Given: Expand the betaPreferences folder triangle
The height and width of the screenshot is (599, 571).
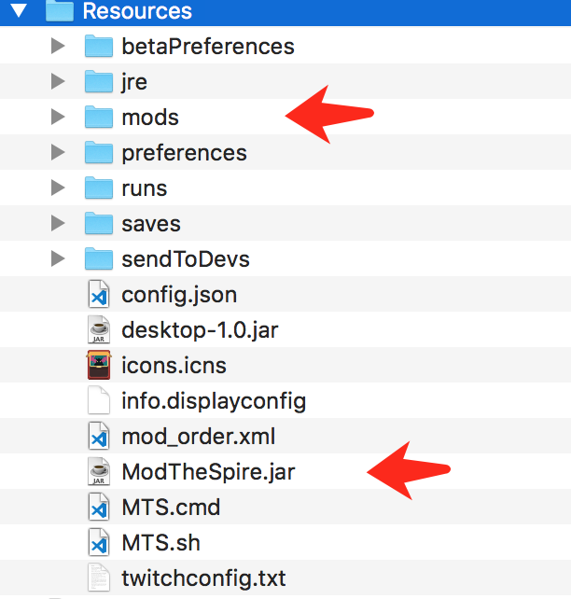Looking at the screenshot, I should pyautogui.click(x=57, y=46).
